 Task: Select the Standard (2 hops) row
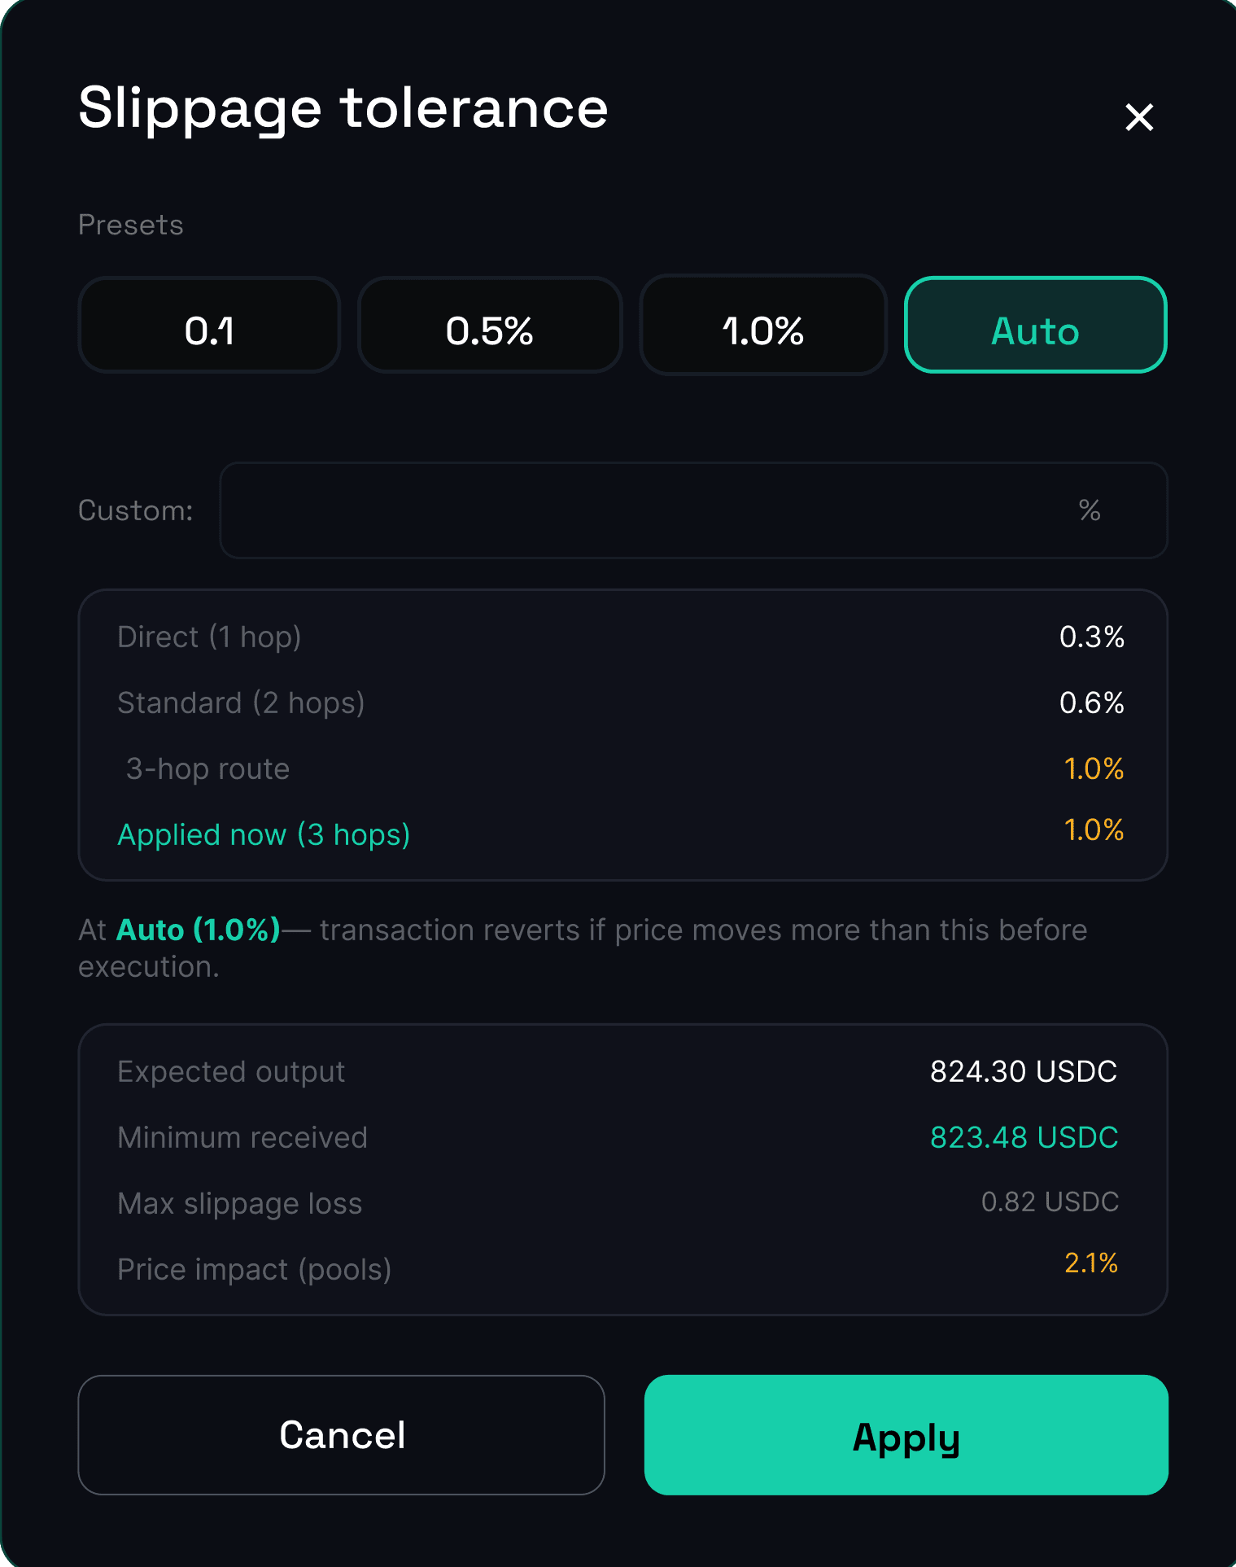click(622, 703)
